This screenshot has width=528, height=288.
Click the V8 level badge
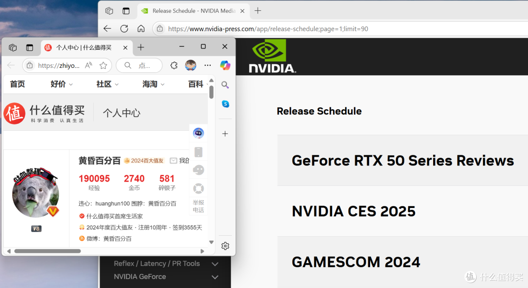(36, 229)
